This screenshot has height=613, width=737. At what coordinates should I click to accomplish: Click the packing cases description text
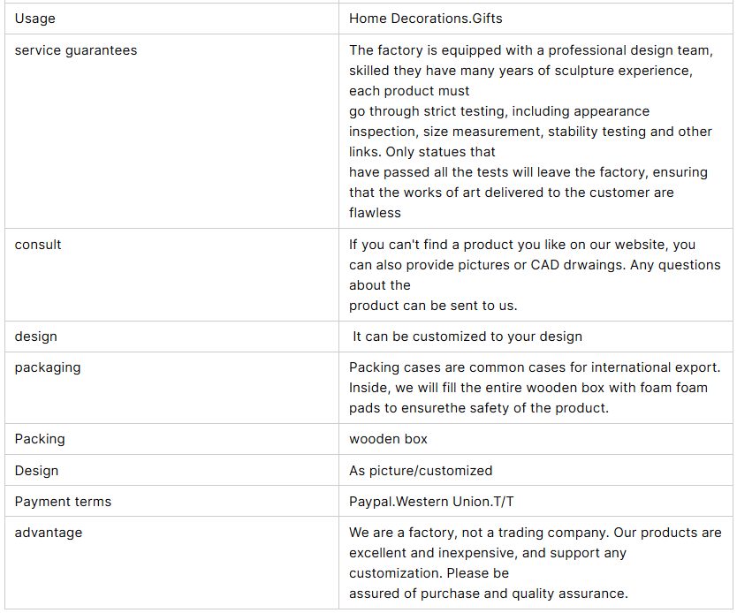coord(535,388)
